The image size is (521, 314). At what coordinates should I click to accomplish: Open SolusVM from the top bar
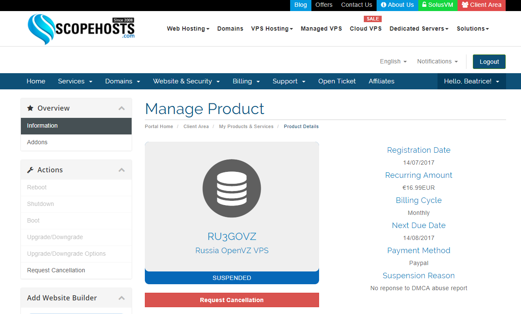click(x=438, y=5)
